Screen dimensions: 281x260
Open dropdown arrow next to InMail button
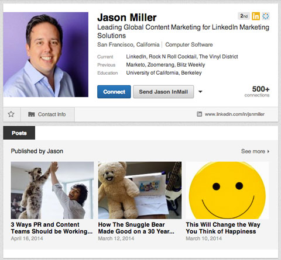(200, 92)
